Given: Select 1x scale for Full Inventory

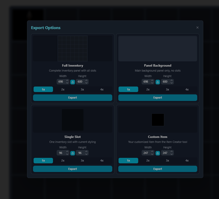Looking at the screenshot, I should pyautogui.click(x=43, y=89).
